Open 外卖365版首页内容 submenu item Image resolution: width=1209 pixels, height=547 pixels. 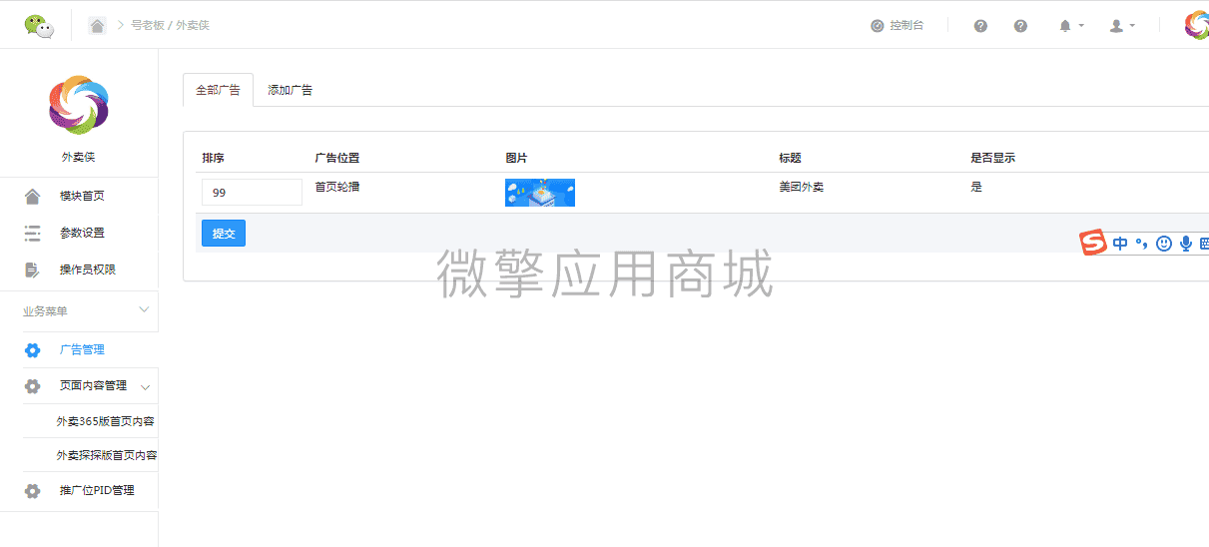tap(105, 421)
